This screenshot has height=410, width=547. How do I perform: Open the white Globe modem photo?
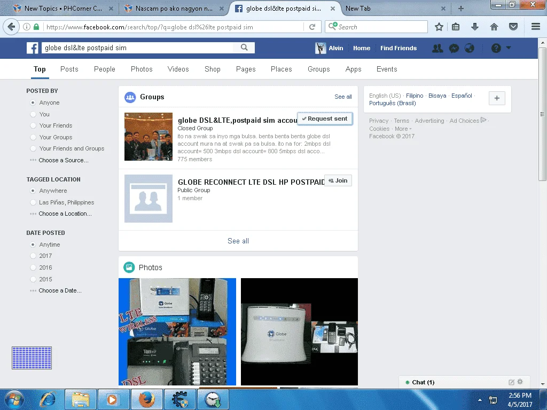299,332
